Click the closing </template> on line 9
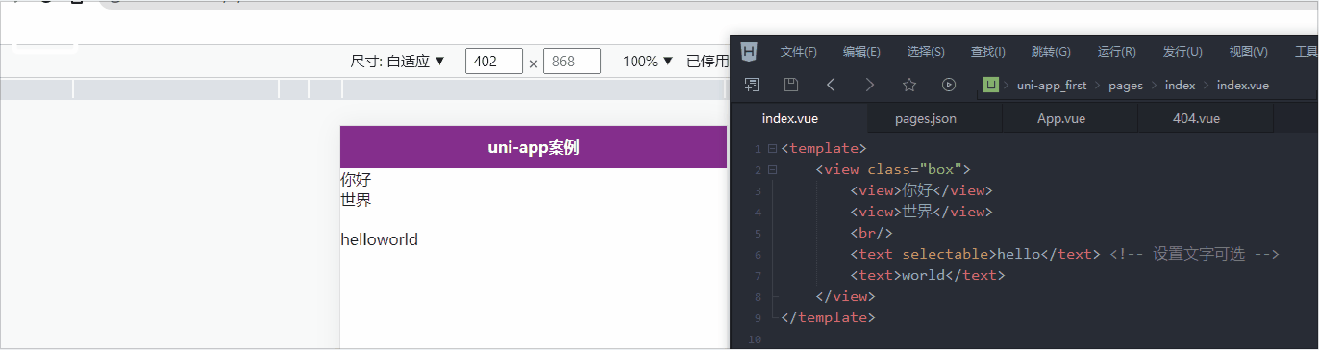Viewport: 1319px width, 350px height. 829,317
